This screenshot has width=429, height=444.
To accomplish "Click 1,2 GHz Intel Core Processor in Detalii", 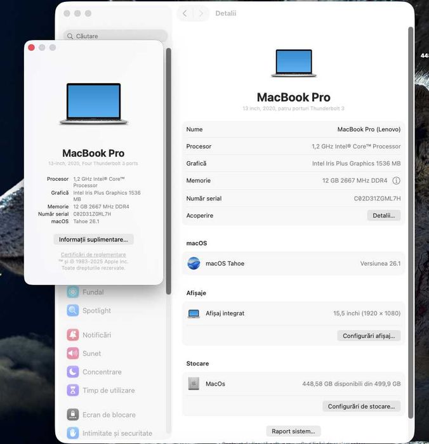I will click(356, 147).
